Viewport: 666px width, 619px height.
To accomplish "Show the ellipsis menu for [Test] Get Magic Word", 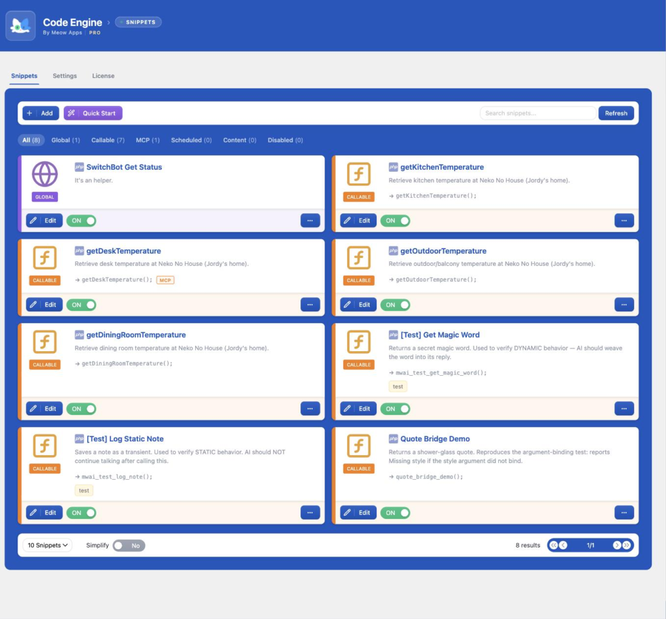I will pyautogui.click(x=624, y=408).
